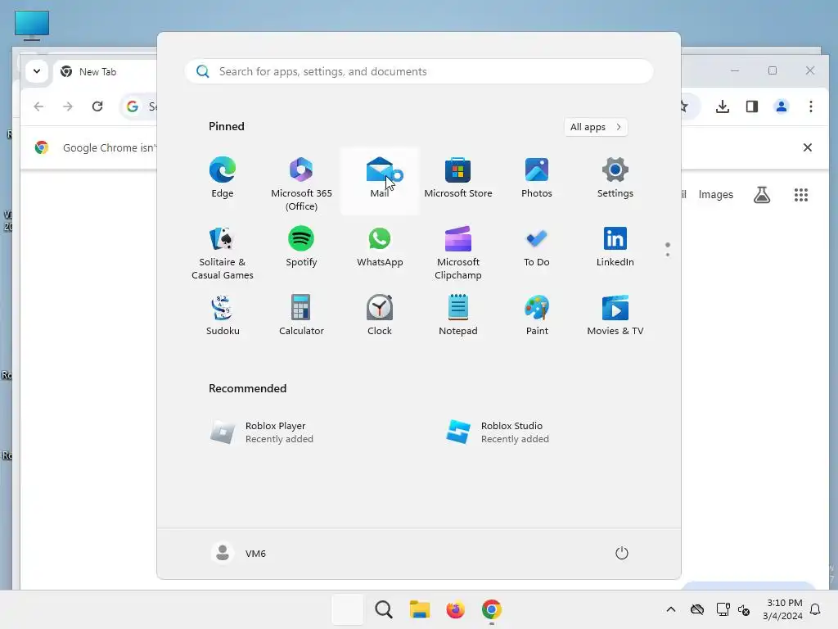Click the OneDrive cloud tray icon
Image resolution: width=838 pixels, height=629 pixels.
(697, 609)
